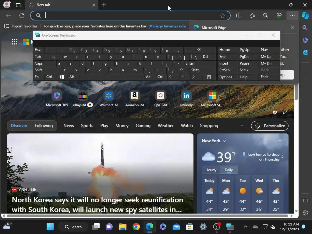Open a new tab with plus button
This screenshot has height=234, width=312.
pos(104,5)
